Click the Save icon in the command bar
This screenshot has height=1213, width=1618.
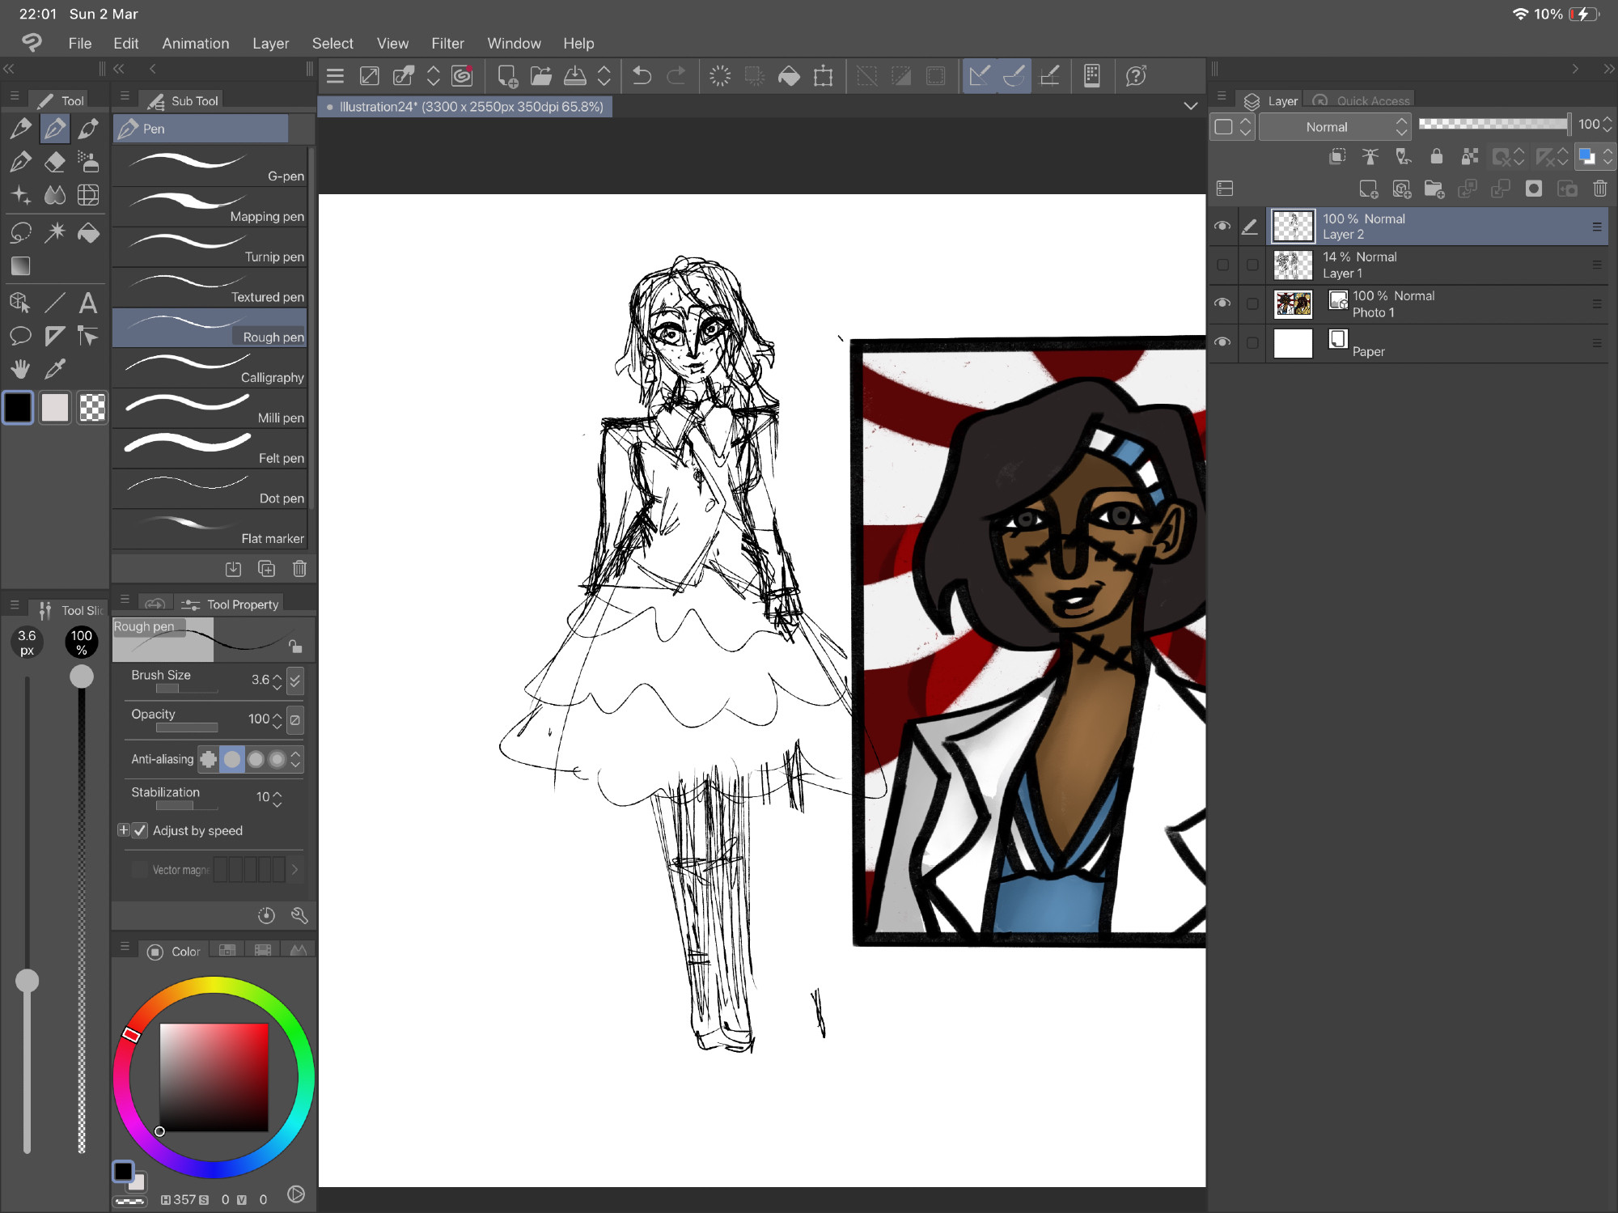coord(574,76)
